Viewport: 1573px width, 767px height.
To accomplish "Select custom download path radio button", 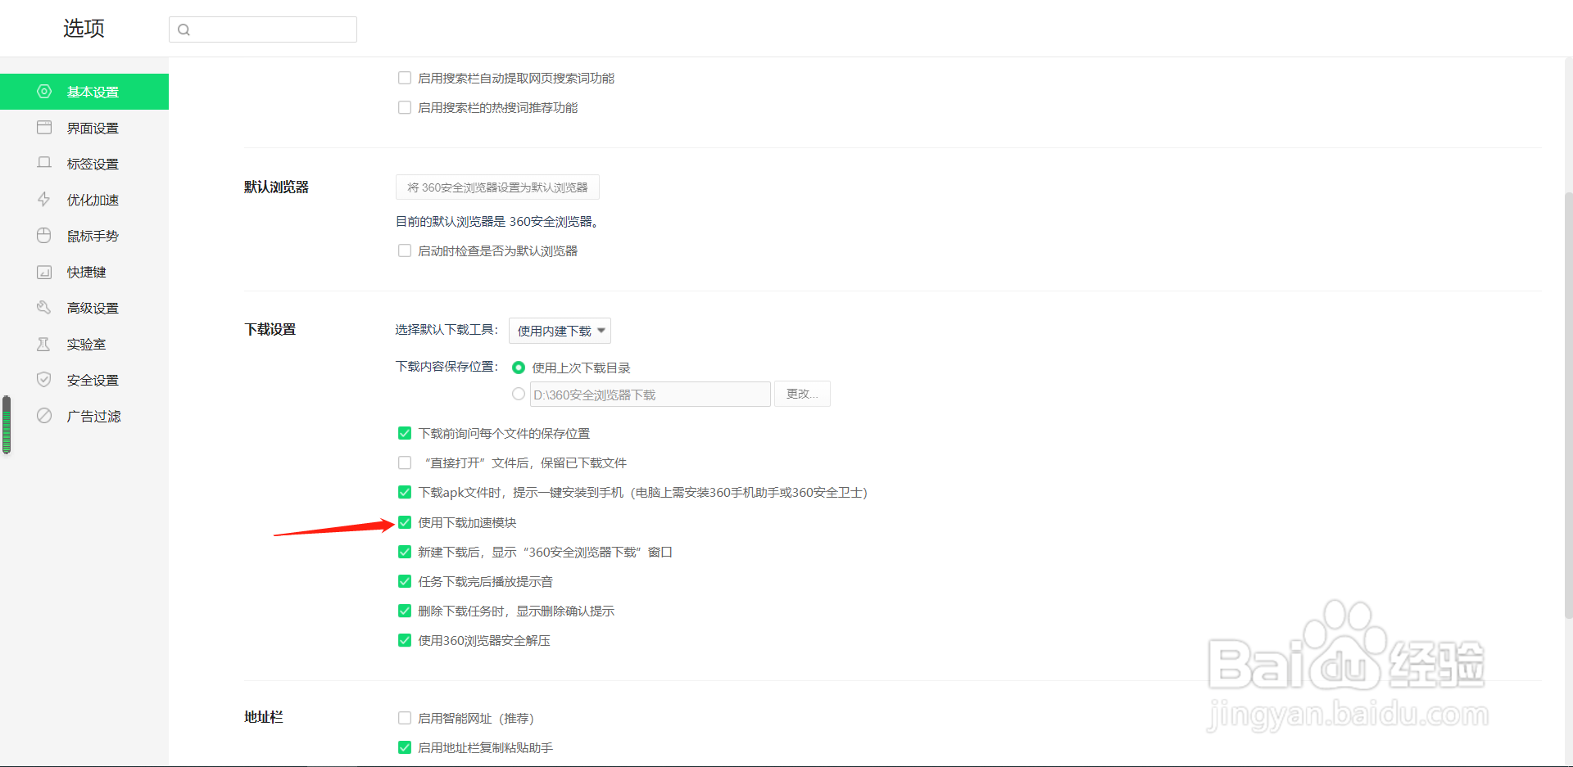I will tap(519, 394).
